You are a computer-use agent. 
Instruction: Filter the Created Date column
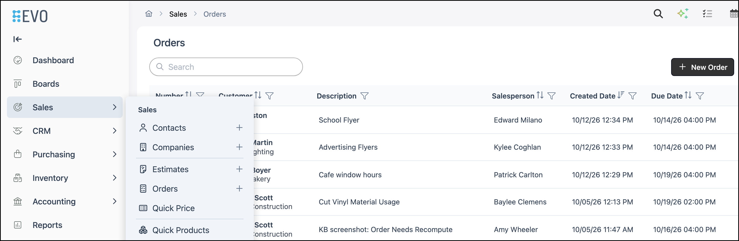point(632,96)
